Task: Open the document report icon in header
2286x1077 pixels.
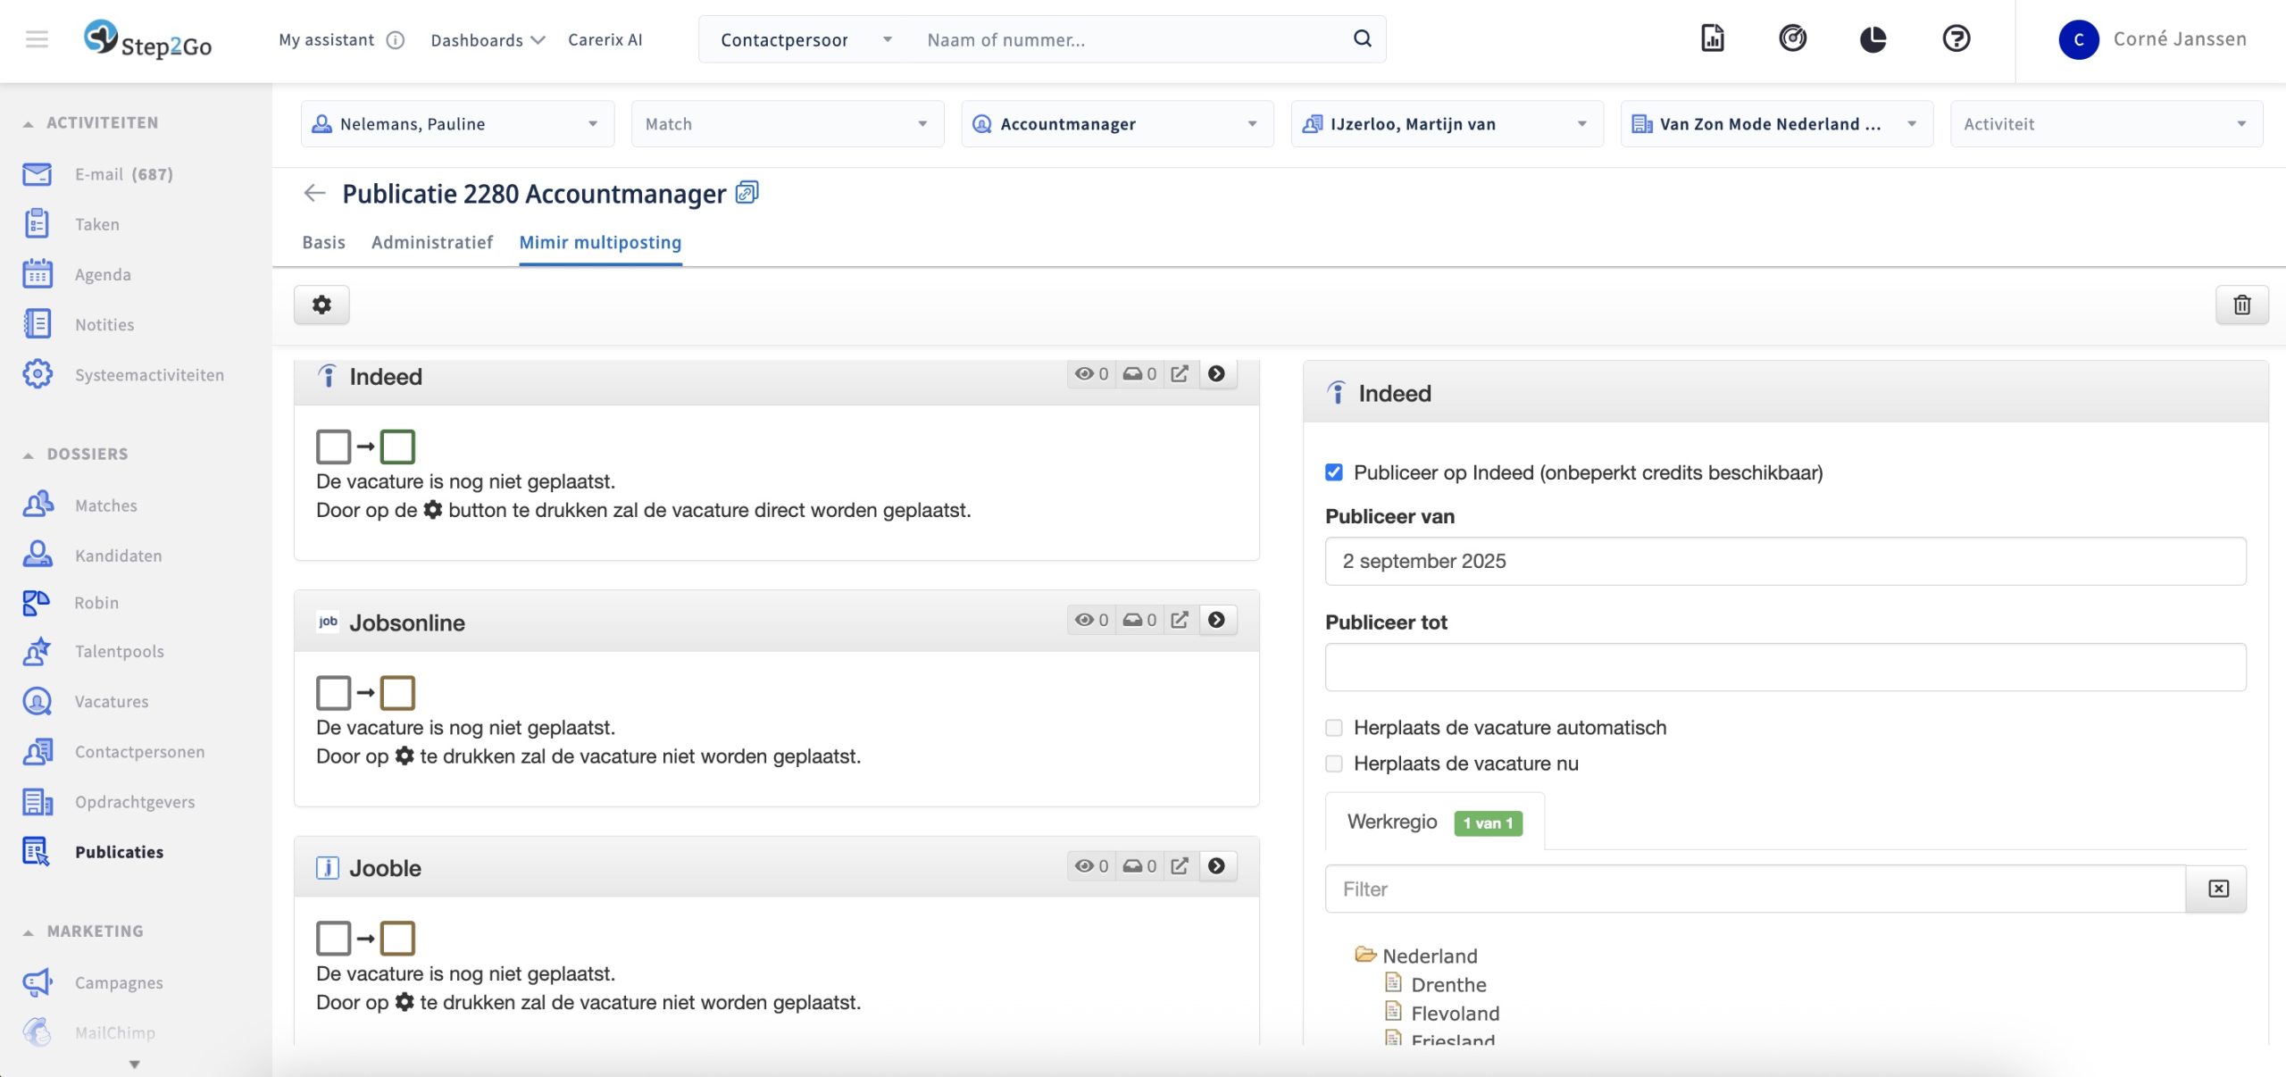Action: [1713, 38]
